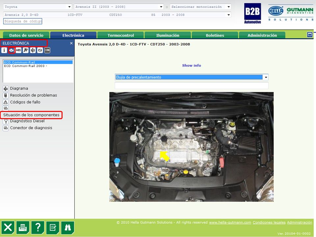Switch to Boletines tab
Viewport: 316px width, 237px height.
(x=215, y=35)
